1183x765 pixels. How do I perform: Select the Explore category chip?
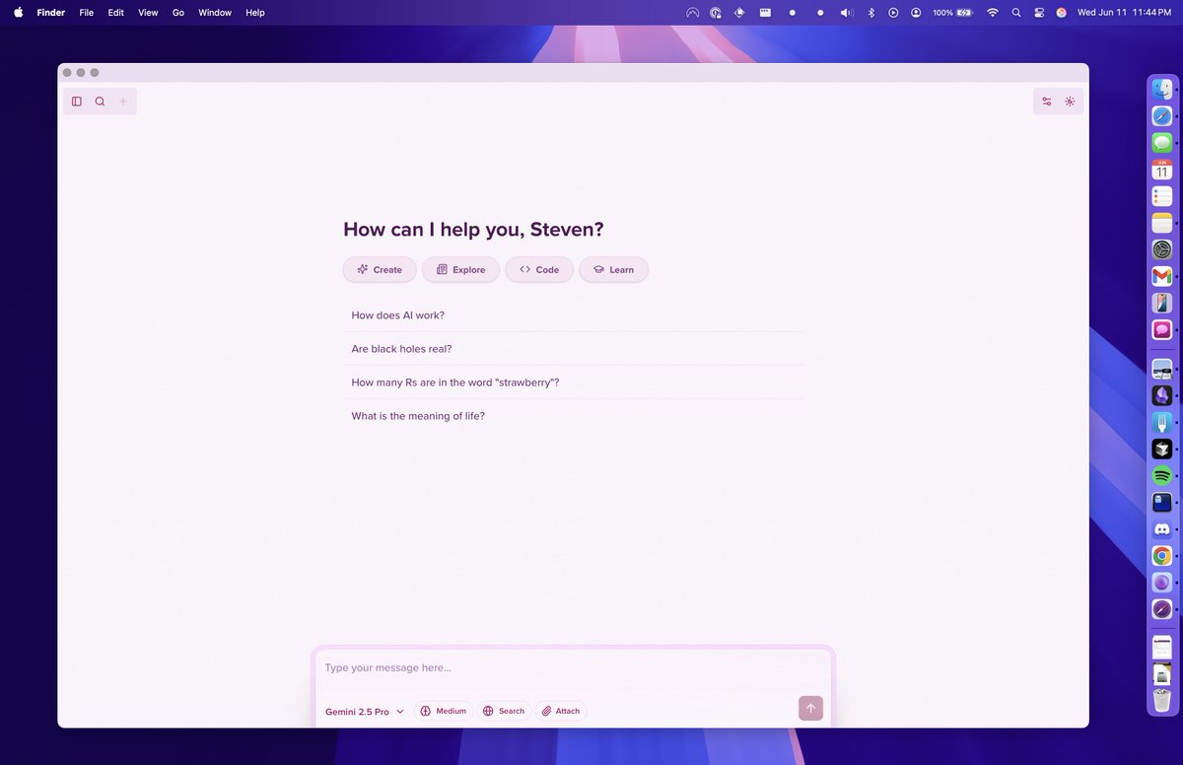[460, 269]
